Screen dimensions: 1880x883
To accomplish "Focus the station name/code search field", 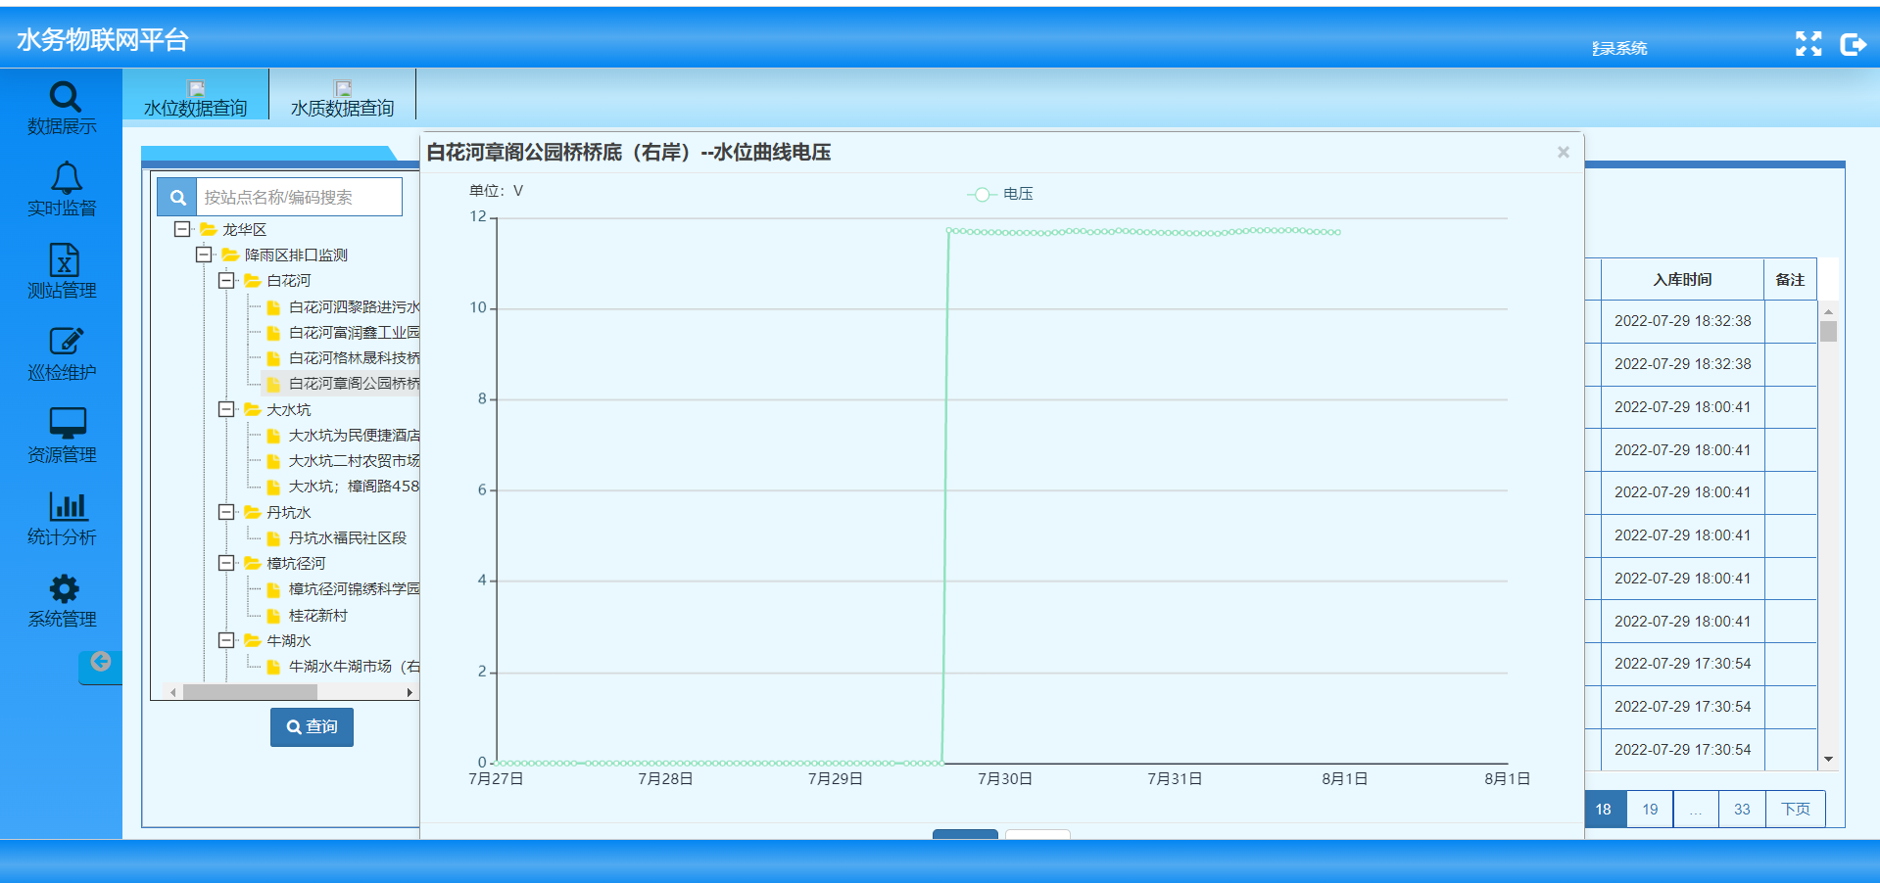I will coord(299,197).
